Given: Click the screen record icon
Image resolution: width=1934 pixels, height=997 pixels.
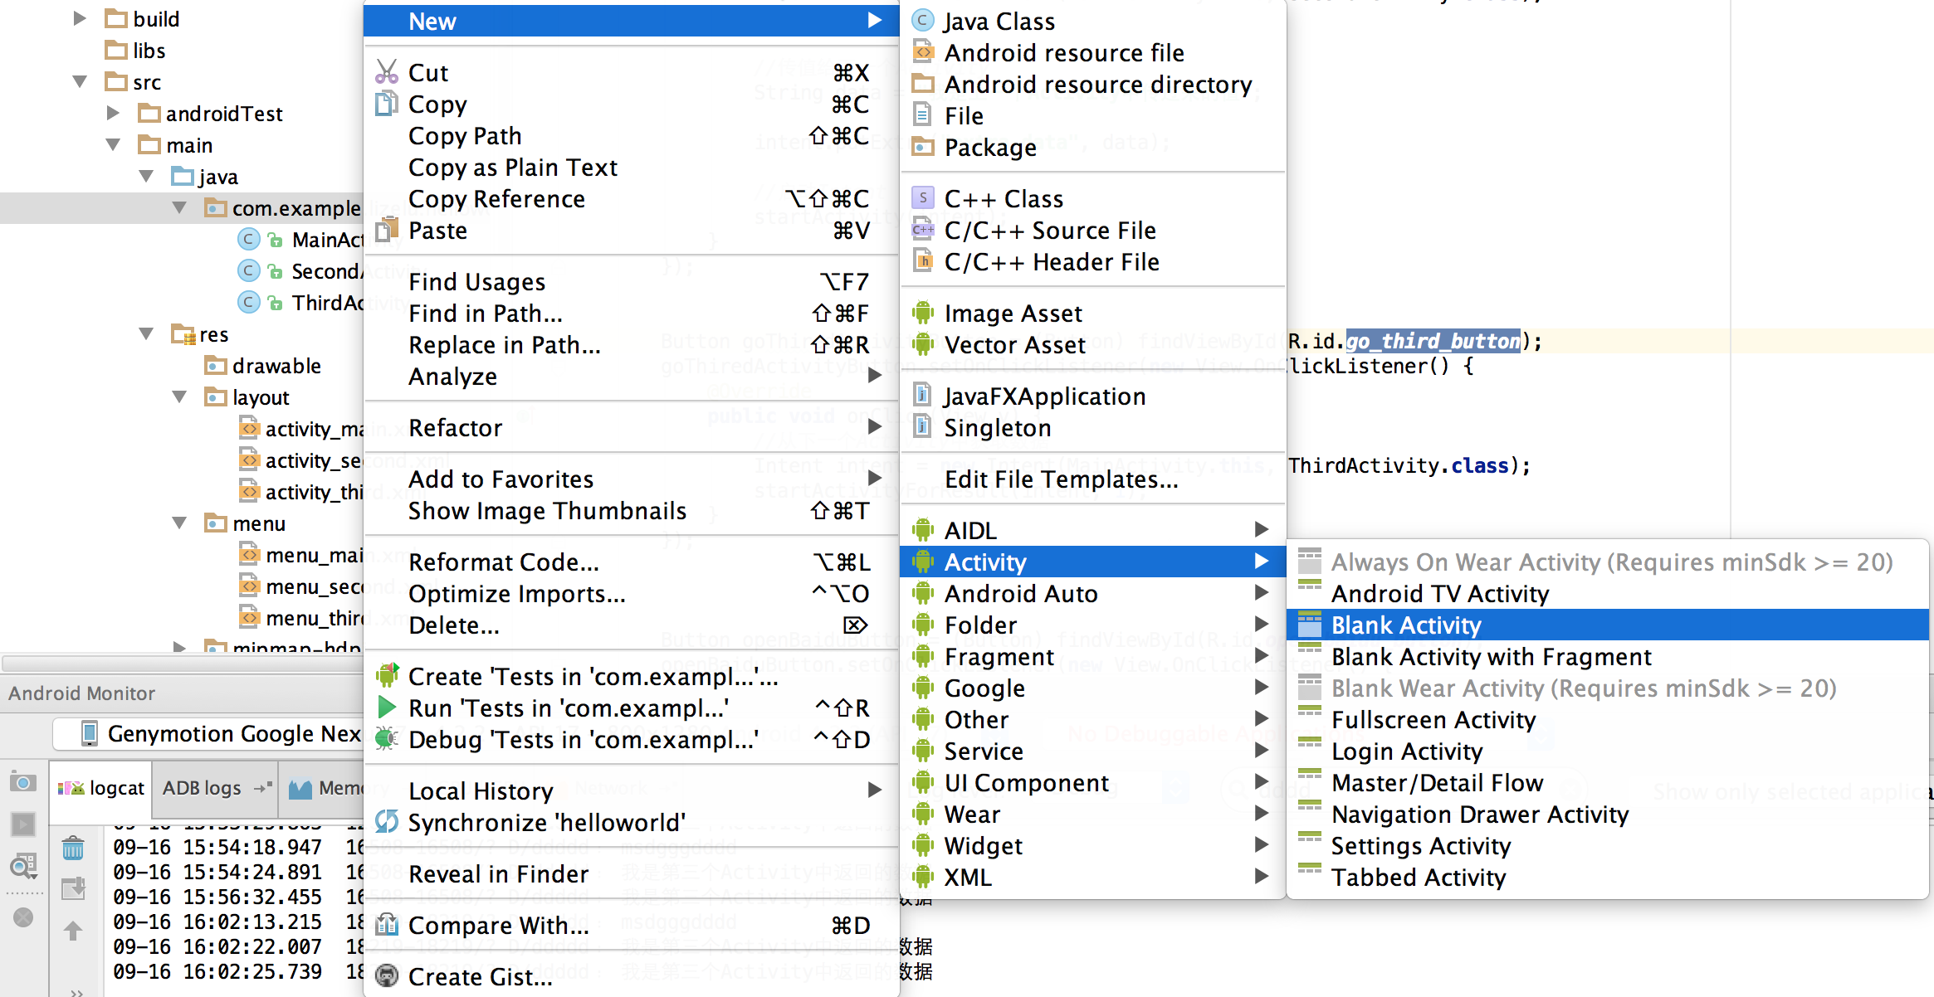Looking at the screenshot, I should tap(22, 824).
